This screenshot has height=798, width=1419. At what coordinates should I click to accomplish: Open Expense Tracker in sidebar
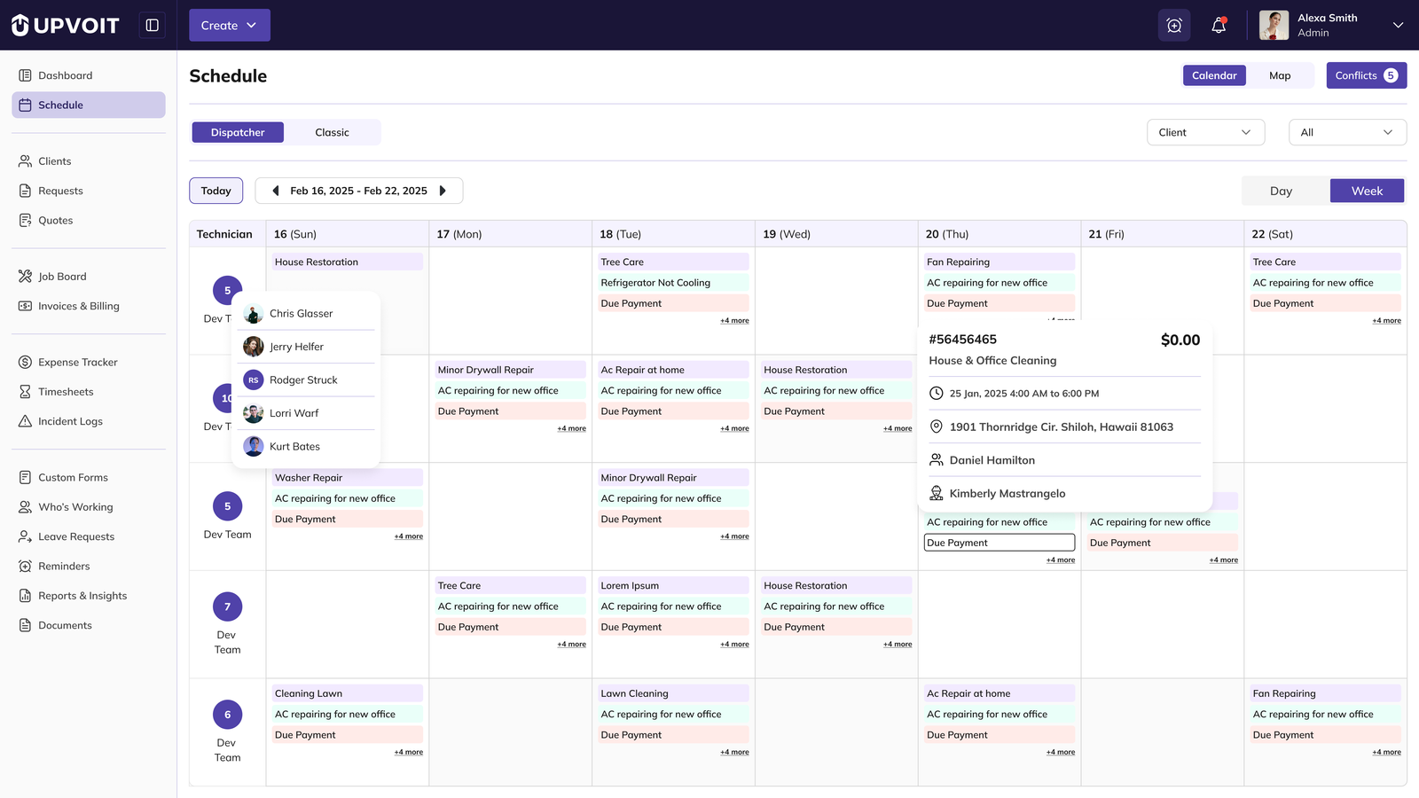[x=77, y=362]
